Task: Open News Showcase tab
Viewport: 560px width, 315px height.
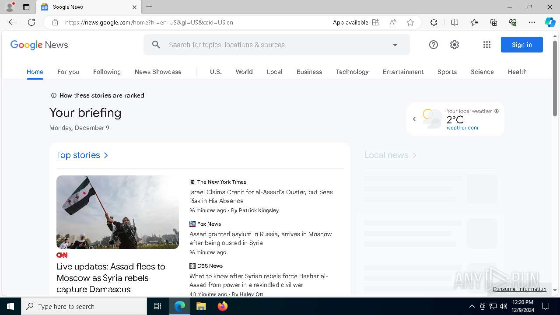Action: (158, 72)
